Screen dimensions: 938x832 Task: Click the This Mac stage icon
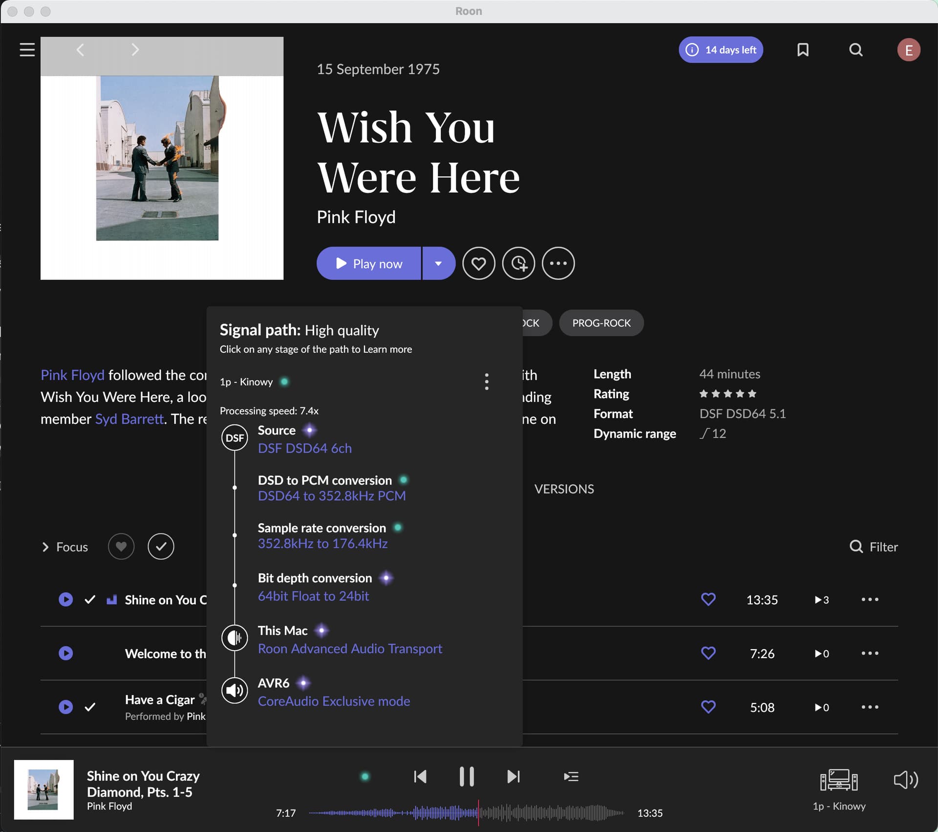[234, 638]
